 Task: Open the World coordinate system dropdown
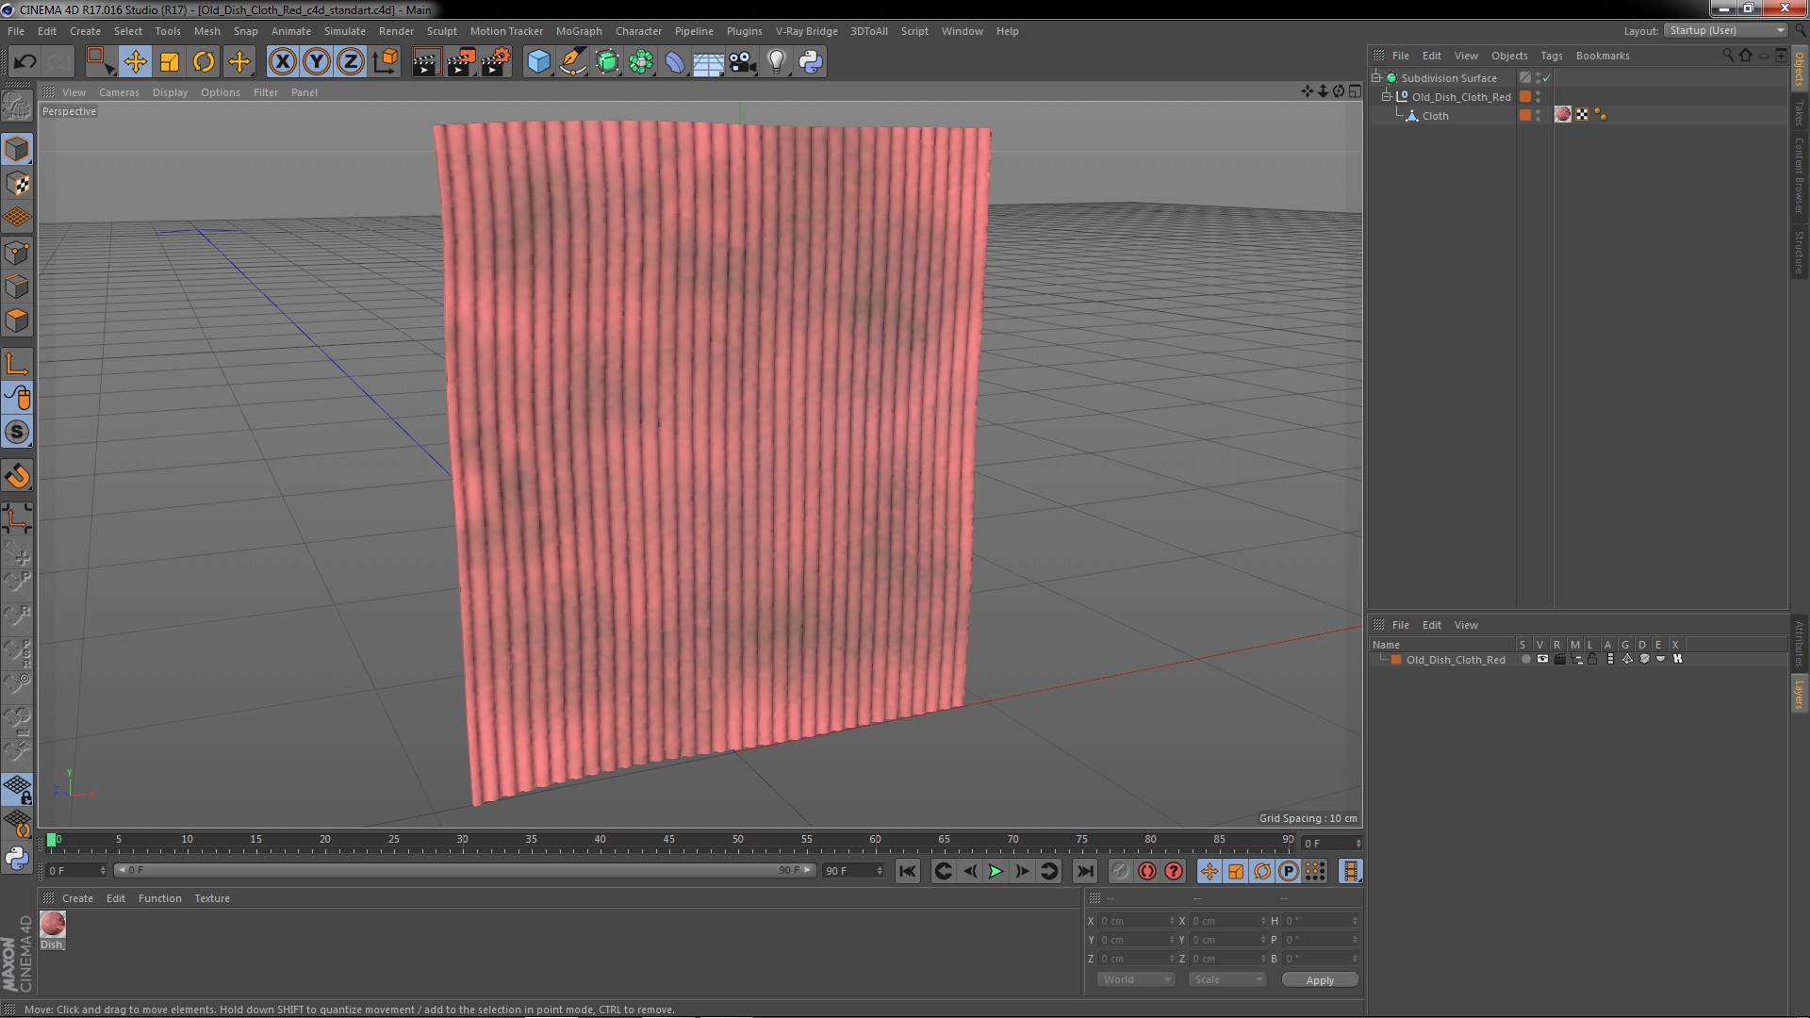coord(1135,979)
